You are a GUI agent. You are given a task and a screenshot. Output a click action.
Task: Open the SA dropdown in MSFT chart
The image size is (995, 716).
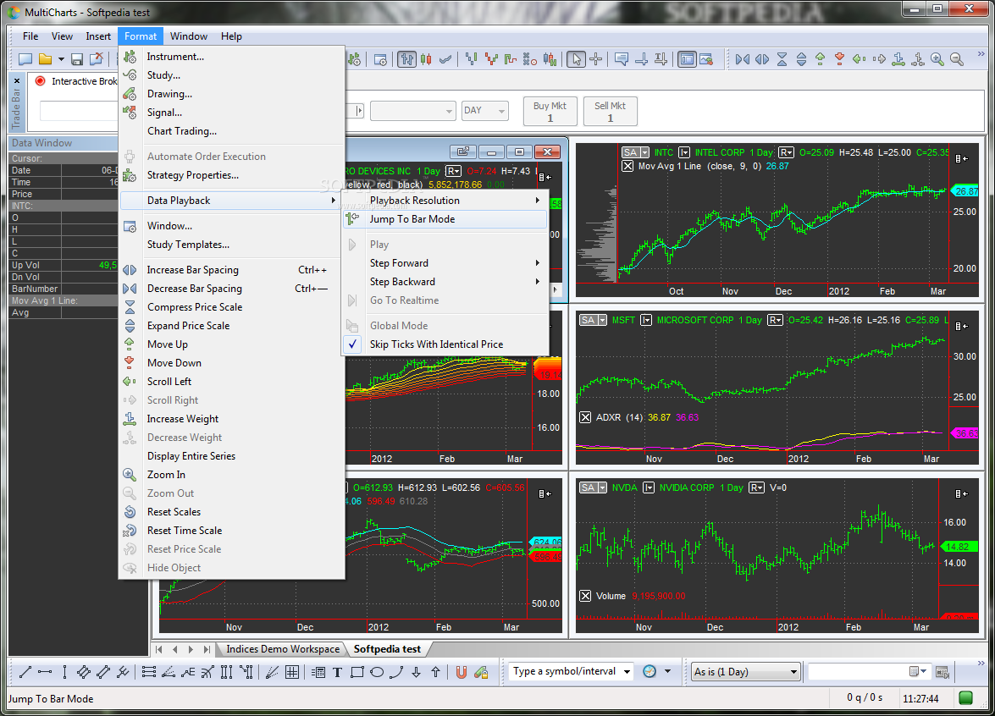602,320
